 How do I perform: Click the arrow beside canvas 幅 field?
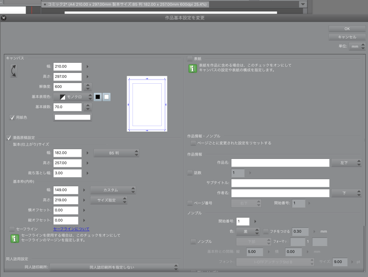87,67
